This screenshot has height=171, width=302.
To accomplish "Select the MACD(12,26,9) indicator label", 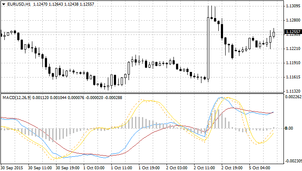I will click(x=17, y=98).
